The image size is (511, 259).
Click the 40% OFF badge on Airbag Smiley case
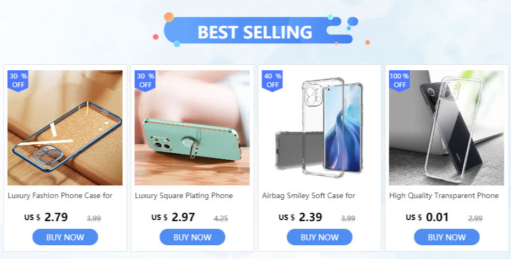click(x=272, y=81)
